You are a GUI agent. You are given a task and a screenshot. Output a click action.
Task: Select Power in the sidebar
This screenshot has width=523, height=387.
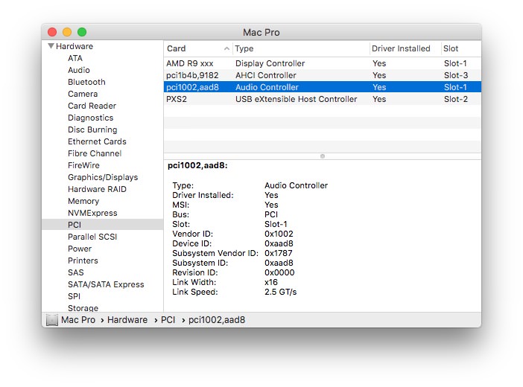80,249
